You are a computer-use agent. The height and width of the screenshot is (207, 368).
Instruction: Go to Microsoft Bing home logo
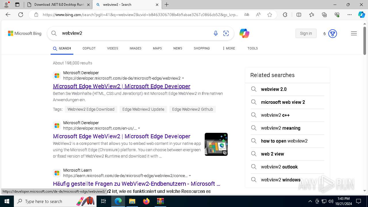click(x=25, y=33)
